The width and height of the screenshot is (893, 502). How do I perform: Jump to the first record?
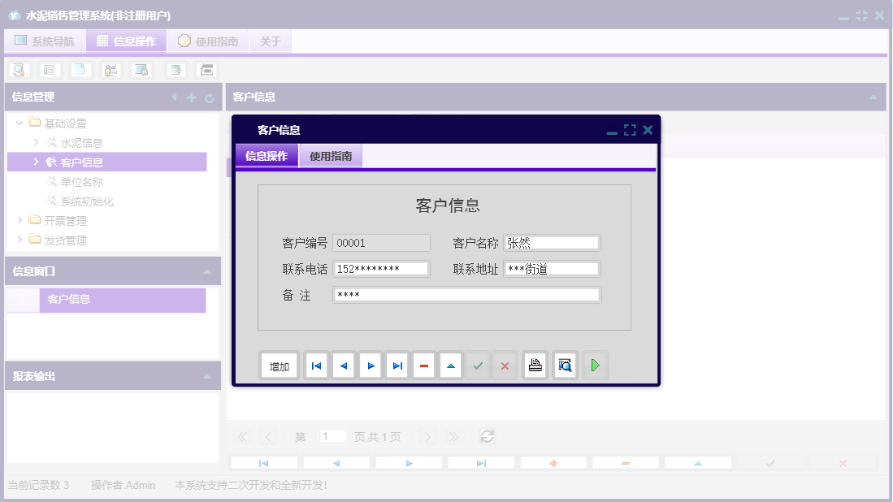point(316,366)
